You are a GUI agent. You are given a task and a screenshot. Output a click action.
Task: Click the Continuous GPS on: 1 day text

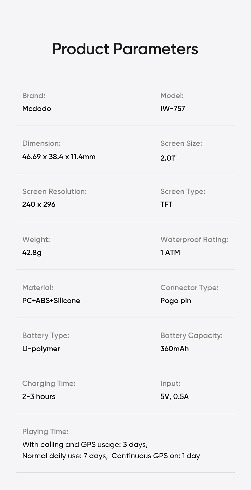(x=156, y=456)
